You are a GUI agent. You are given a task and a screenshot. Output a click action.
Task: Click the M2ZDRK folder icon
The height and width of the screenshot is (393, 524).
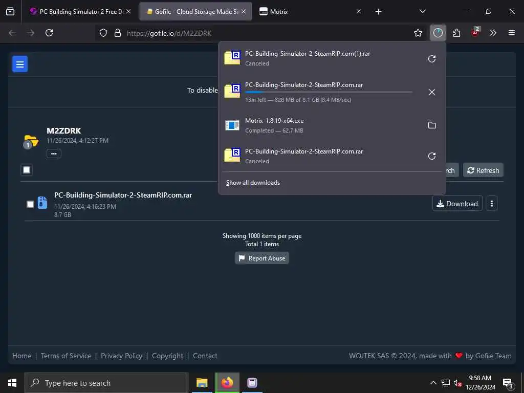[31, 142]
